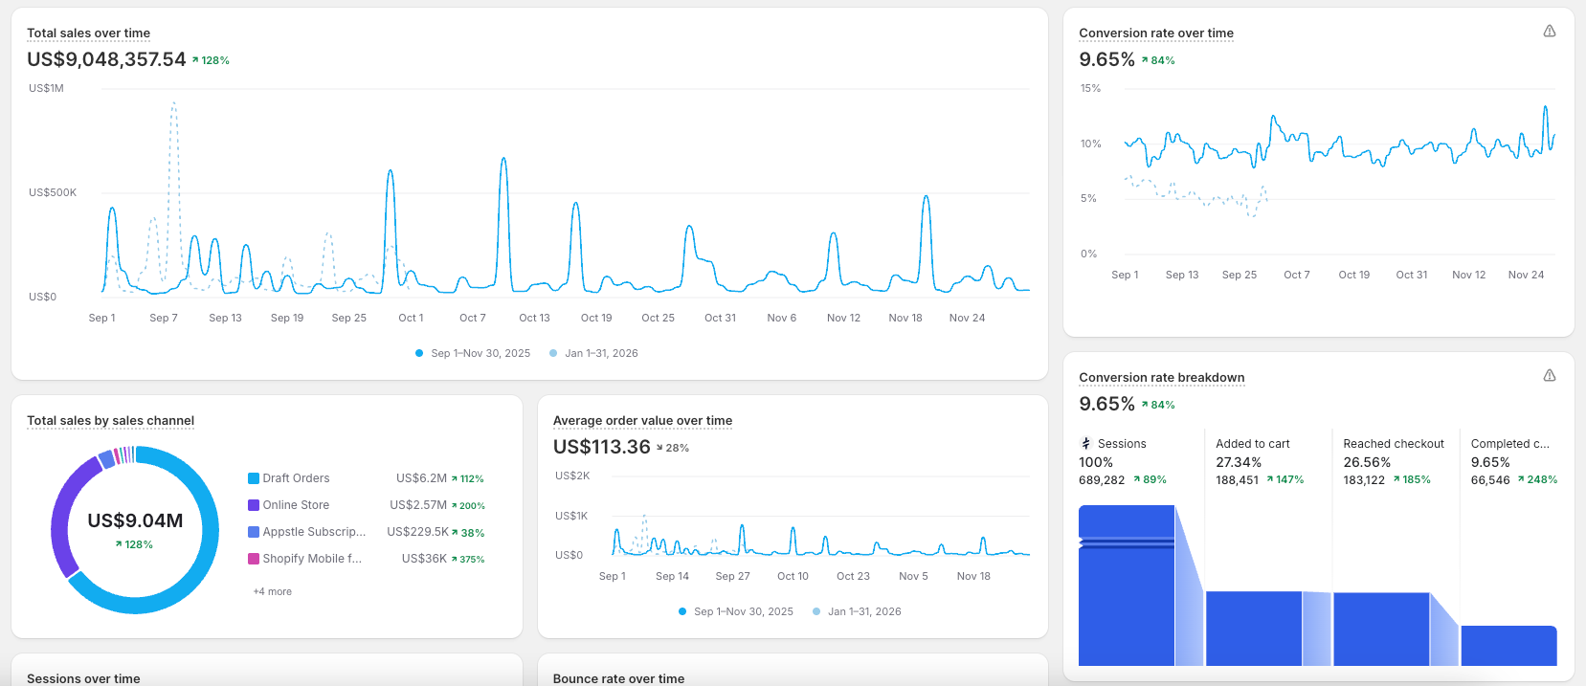This screenshot has height=686, width=1586.
Task: Click the up arrow beside Completed checkout 248%
Action: (x=1521, y=479)
